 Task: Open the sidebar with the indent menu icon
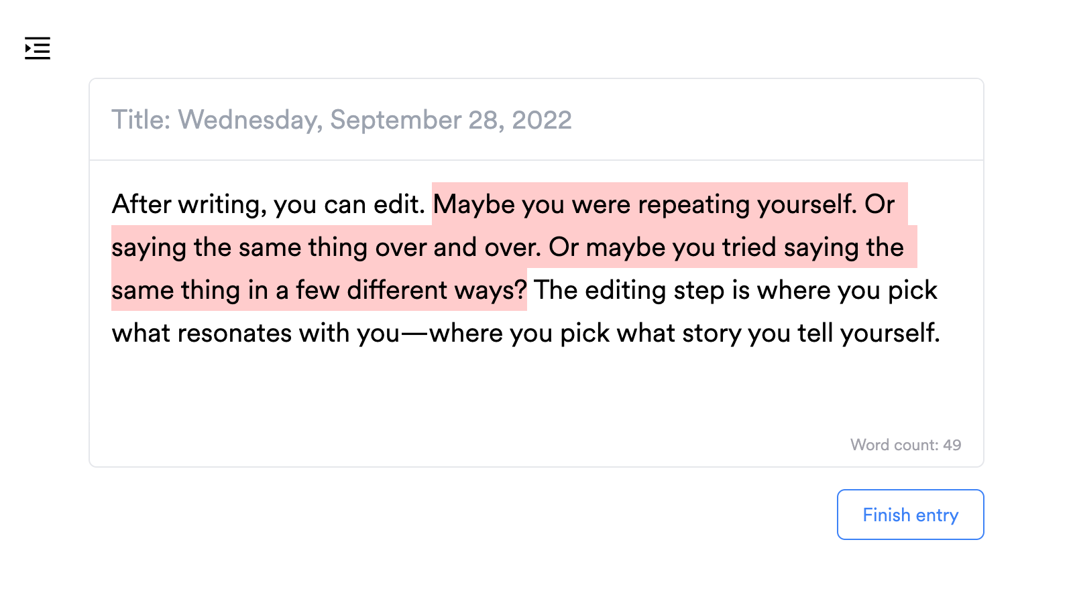tap(38, 48)
